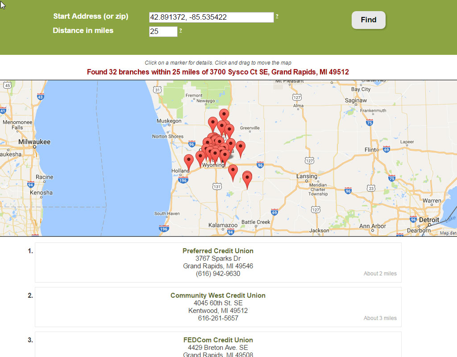Image resolution: width=457 pixels, height=357 pixels.
Task: Edit the Distance in miles field
Action: (163, 32)
